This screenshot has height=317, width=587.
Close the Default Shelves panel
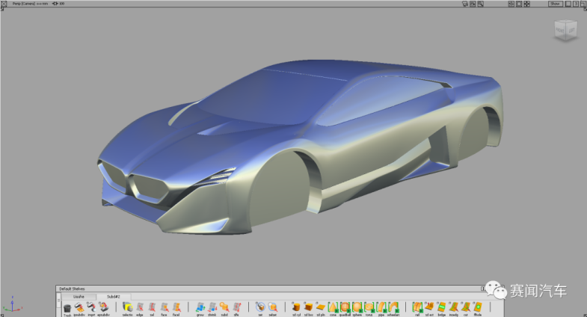[x=483, y=289]
